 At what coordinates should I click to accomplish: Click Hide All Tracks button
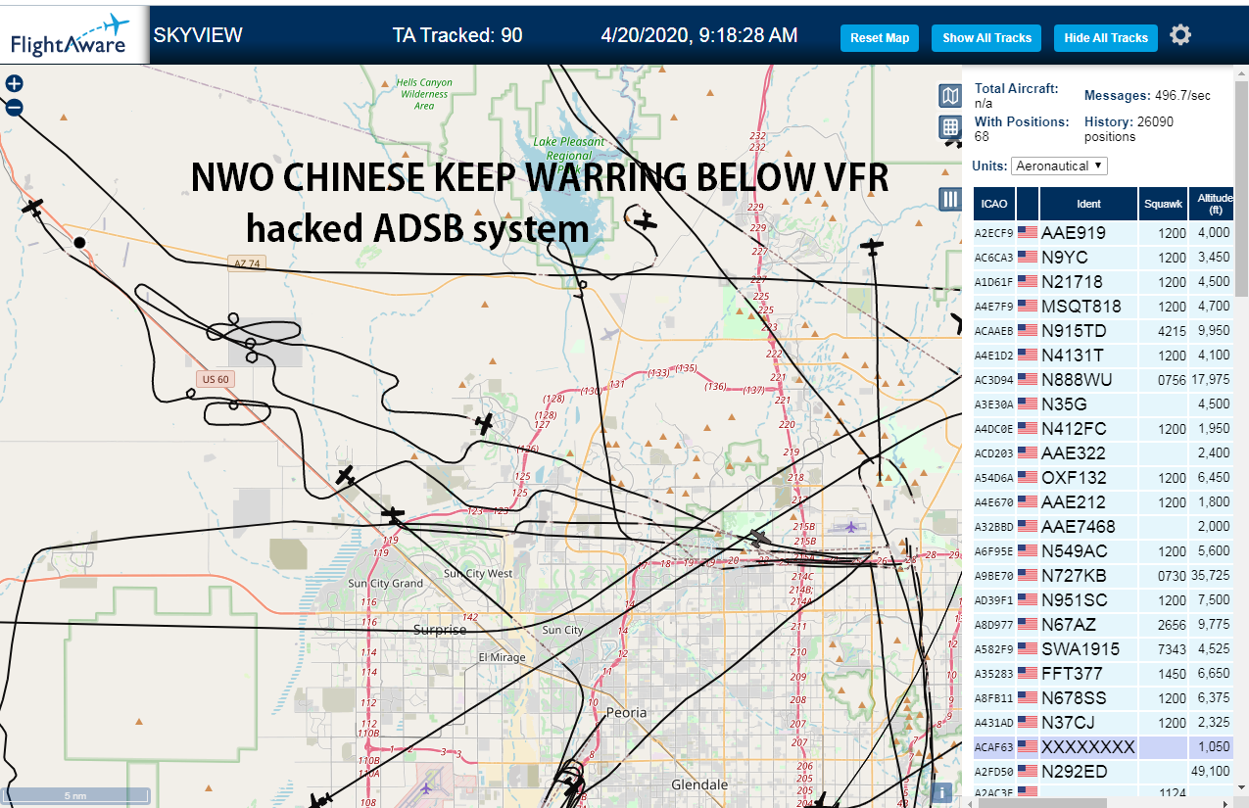(1106, 38)
